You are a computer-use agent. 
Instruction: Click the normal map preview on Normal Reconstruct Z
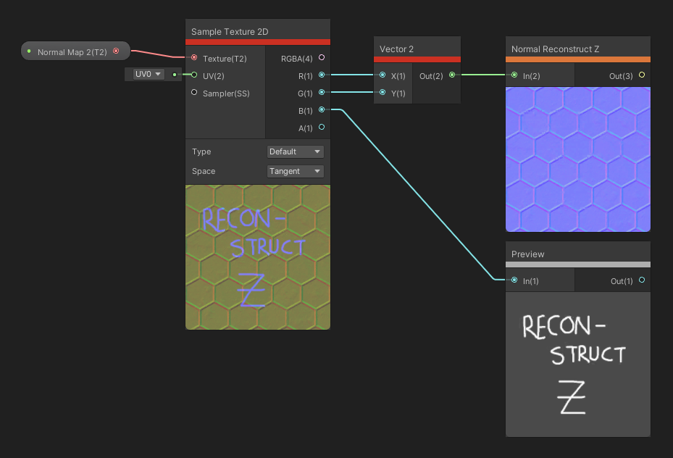(x=577, y=159)
